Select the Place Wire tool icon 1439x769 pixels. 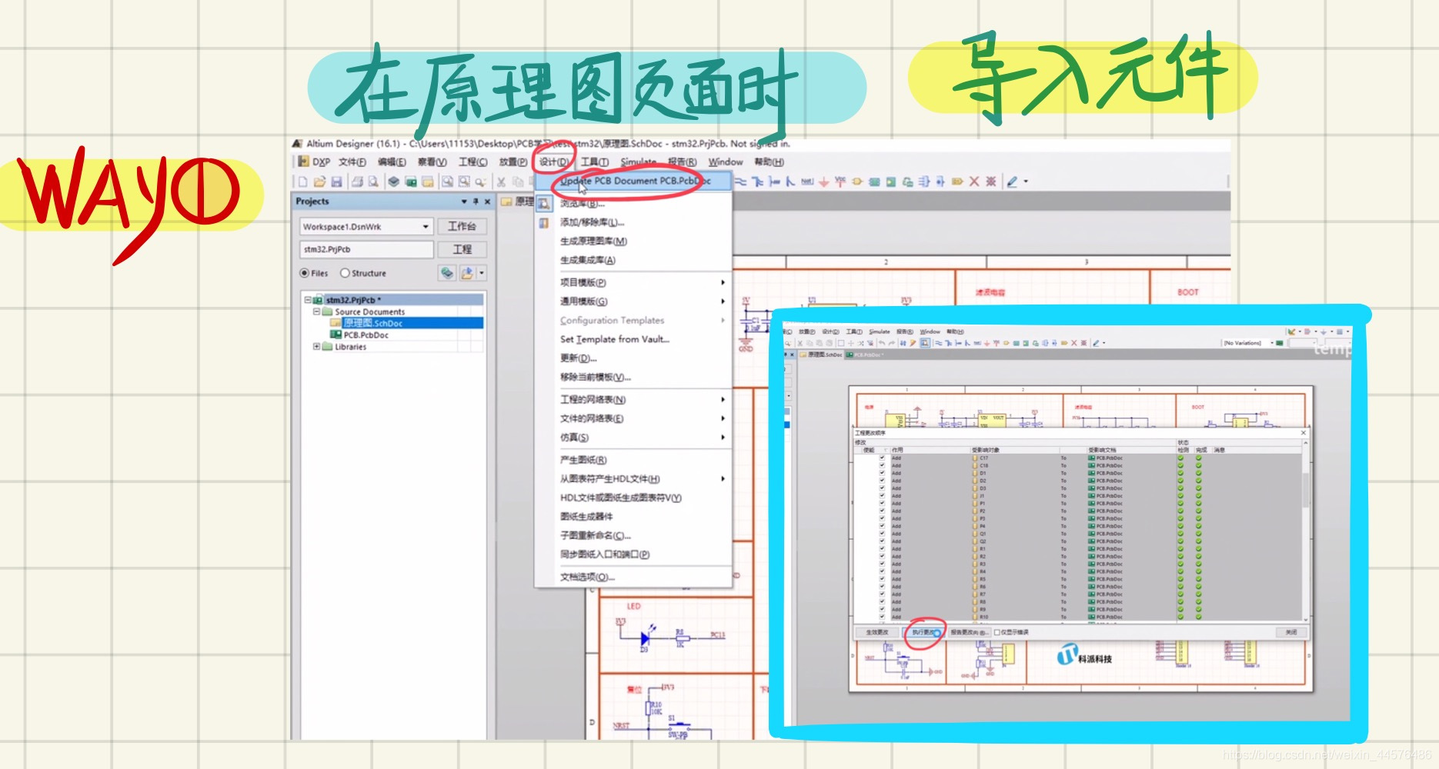[741, 181]
